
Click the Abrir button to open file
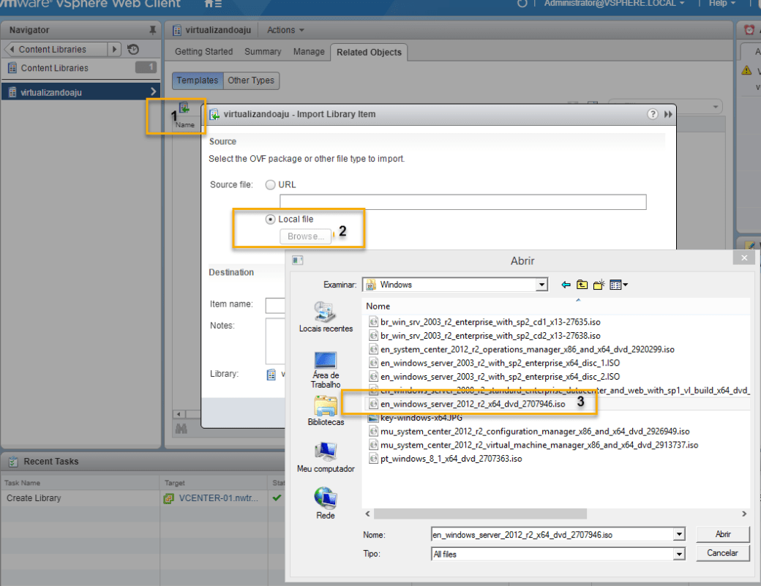coord(722,534)
